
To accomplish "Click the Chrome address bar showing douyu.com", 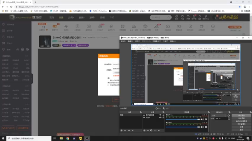I will 126,7.
